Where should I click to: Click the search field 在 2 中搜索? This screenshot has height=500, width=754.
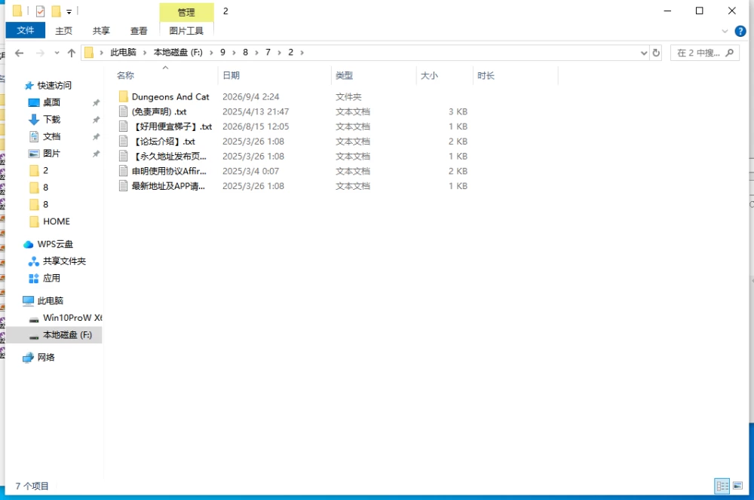coord(704,53)
